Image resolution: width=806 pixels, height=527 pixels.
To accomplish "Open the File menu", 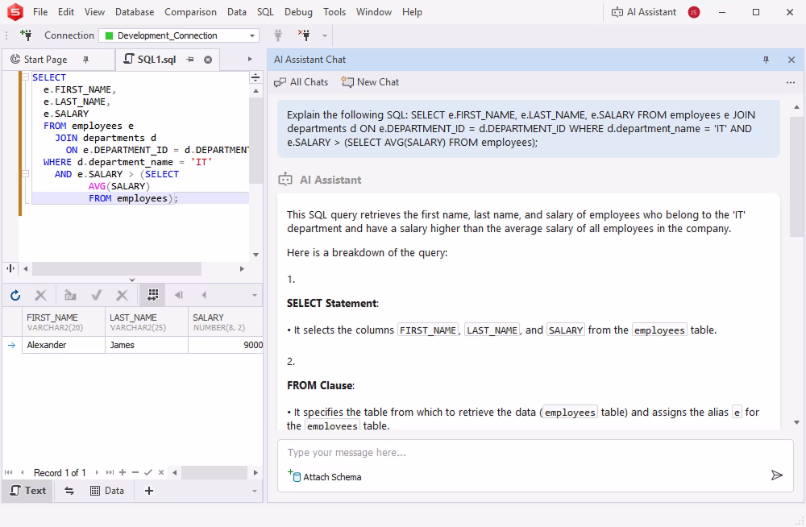I will click(x=40, y=12).
